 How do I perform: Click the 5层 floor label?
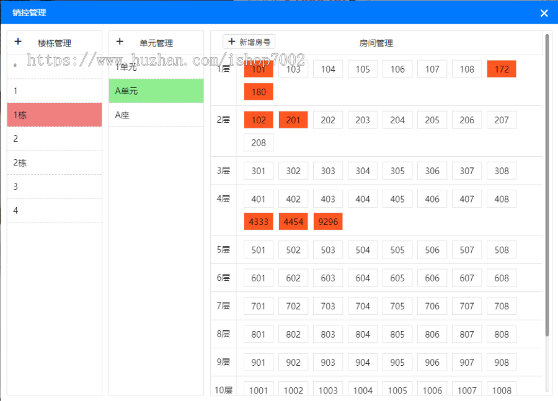(x=223, y=249)
